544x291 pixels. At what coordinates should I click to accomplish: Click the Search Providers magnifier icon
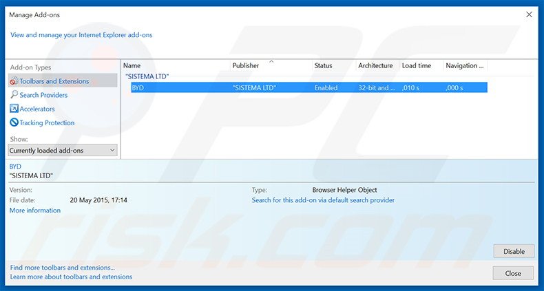[14, 95]
